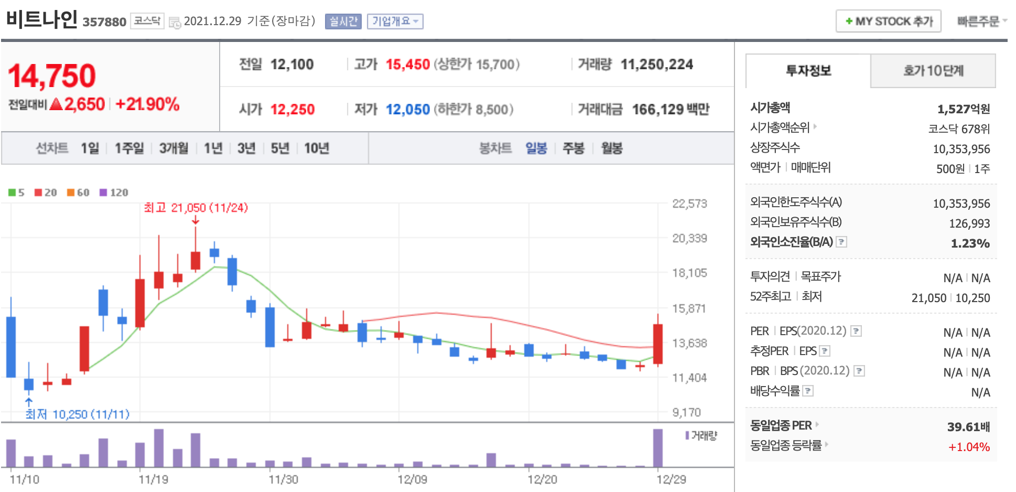The height and width of the screenshot is (492, 1016).
Task: Expand the 빠른주문 dropdown
Action: 982,22
